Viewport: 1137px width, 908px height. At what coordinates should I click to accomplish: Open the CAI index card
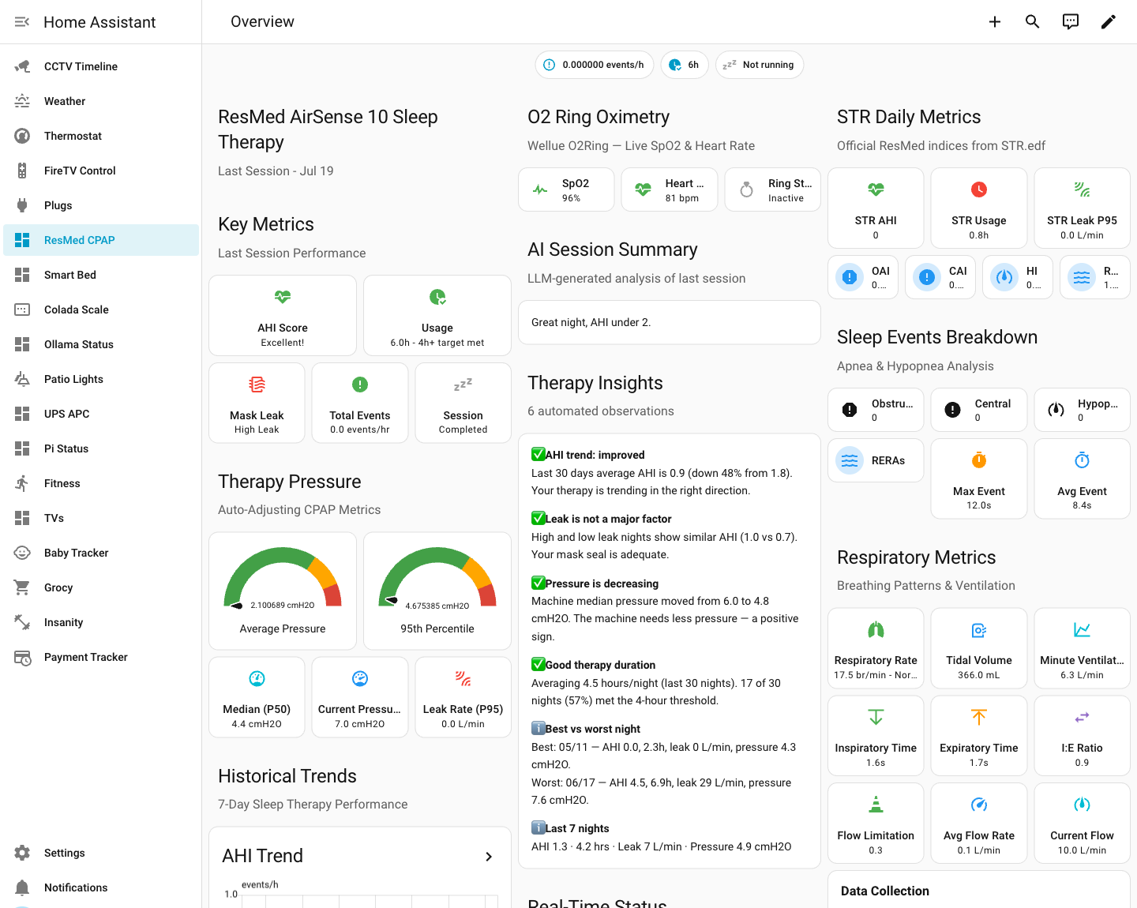click(x=940, y=277)
